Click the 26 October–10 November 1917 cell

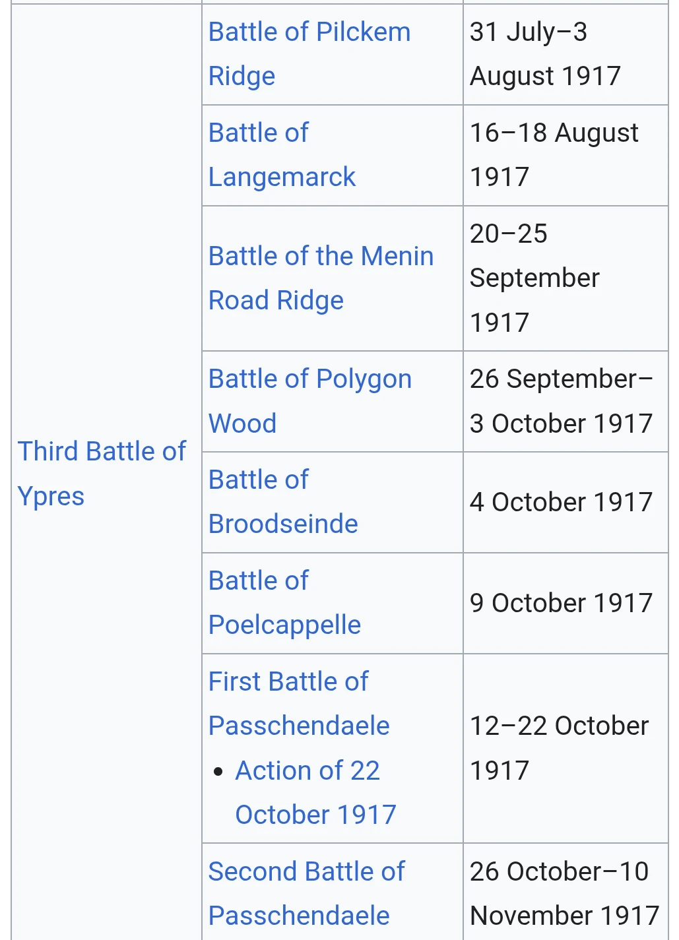[x=566, y=892]
